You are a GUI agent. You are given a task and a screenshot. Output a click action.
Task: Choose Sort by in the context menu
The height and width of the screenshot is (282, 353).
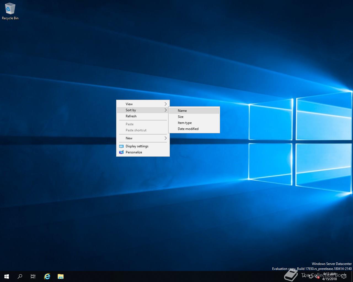143,110
